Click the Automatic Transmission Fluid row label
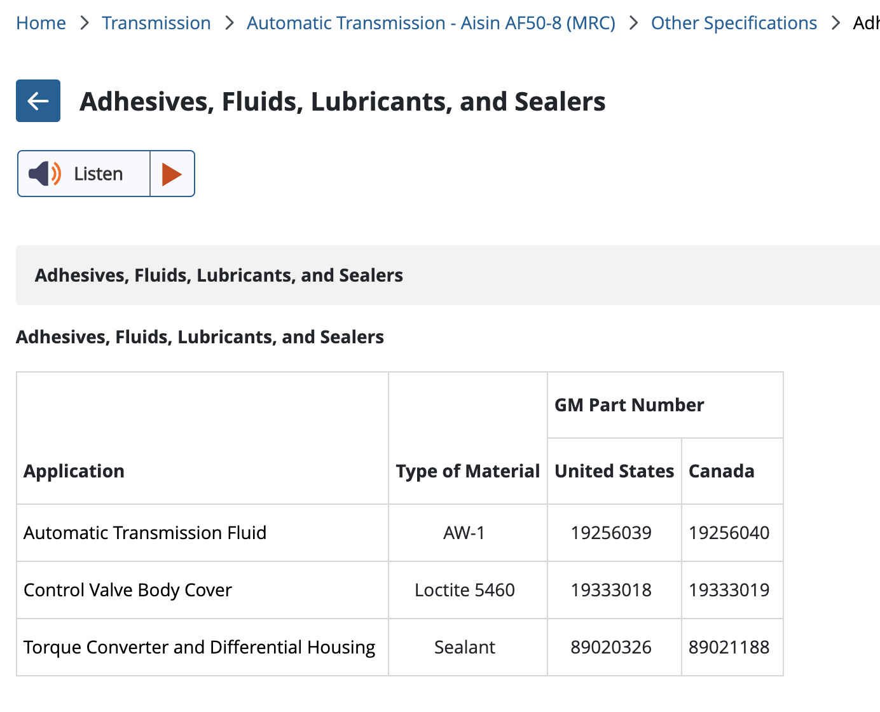This screenshot has height=712, width=880. 145,533
